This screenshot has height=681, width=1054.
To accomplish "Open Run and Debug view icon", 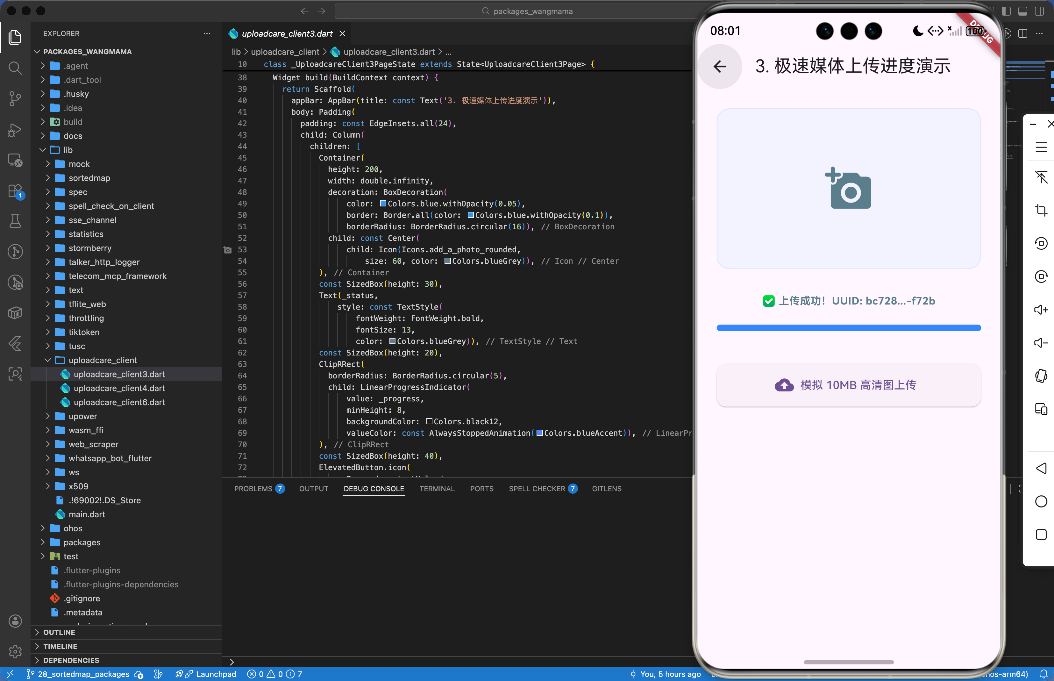I will click(15, 130).
